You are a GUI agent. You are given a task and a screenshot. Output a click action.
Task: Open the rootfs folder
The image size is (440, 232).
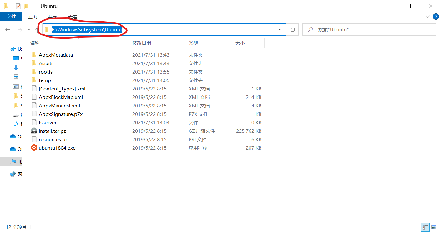[46, 72]
